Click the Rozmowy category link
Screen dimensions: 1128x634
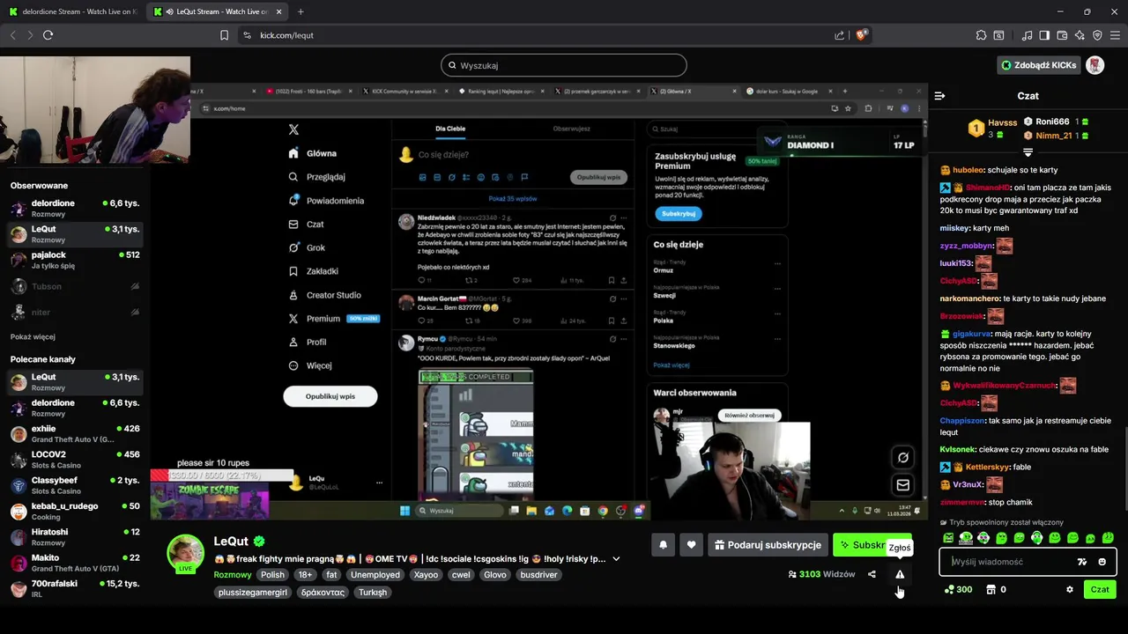233,575
